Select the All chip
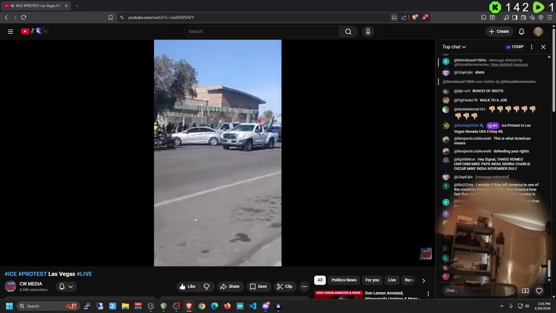 320,280
